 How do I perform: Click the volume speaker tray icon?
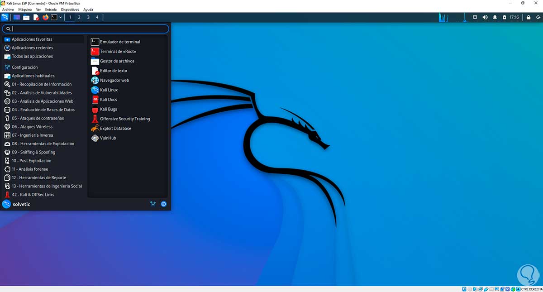point(485,17)
